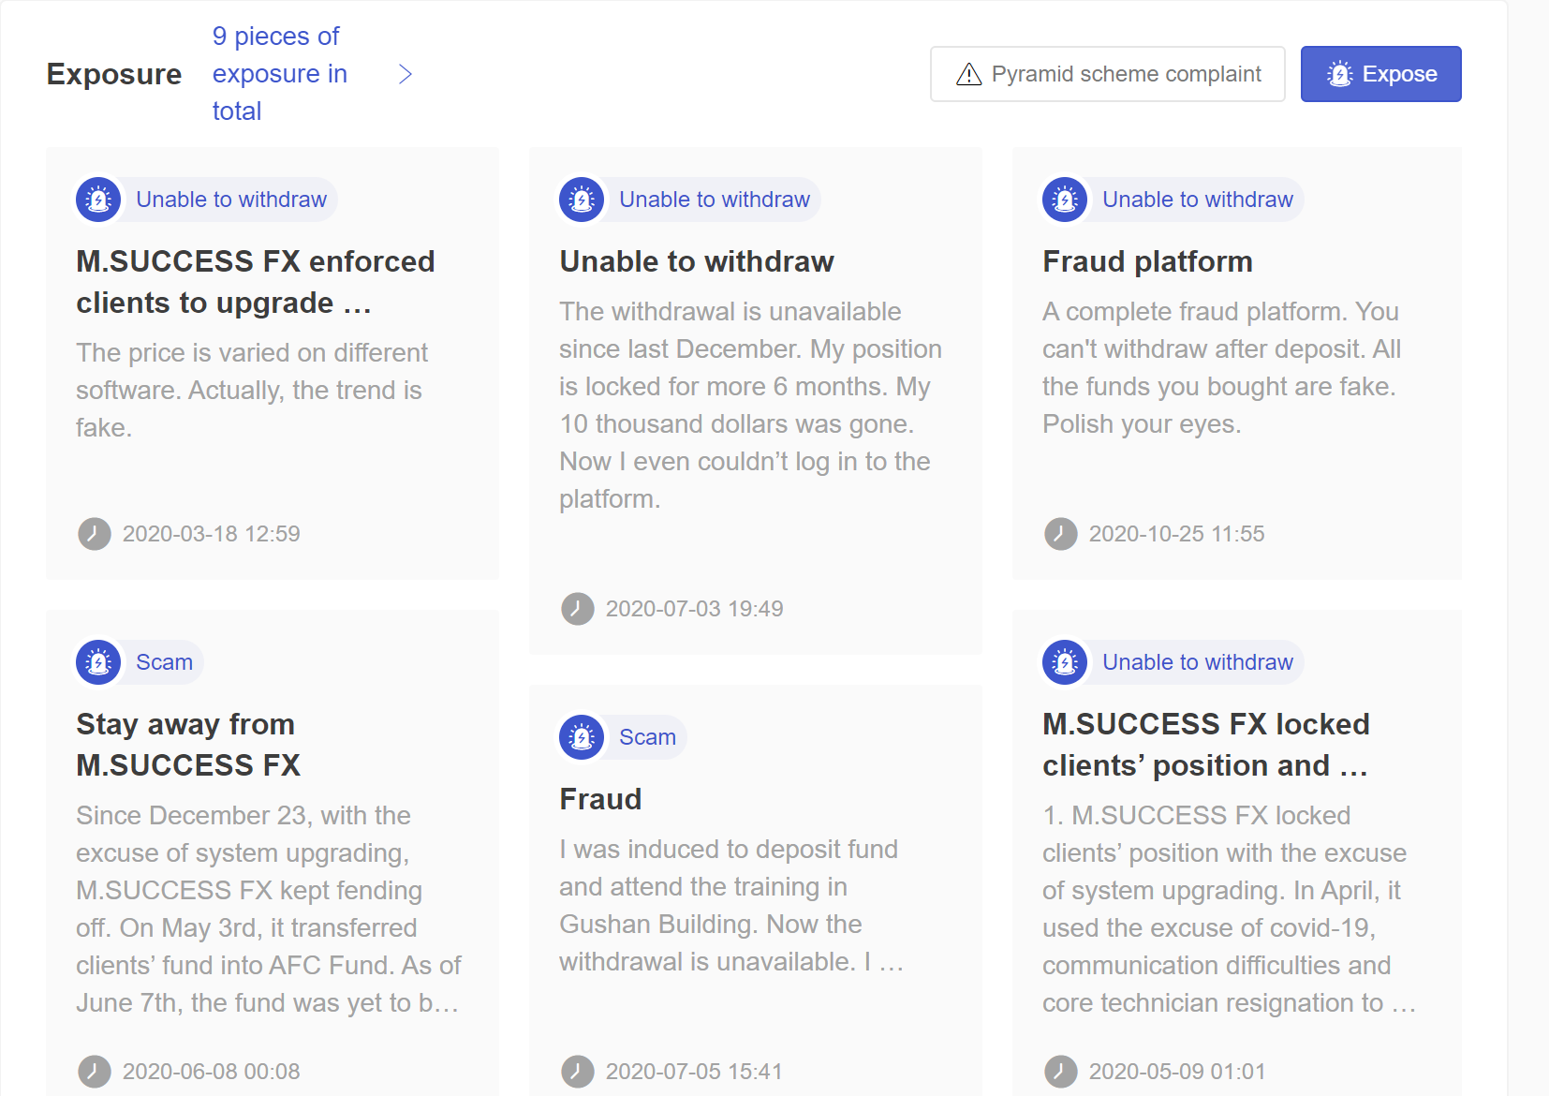Open 'M.SUCCESS FX enforced clients to upgrade' title
This screenshot has width=1549, height=1096.
point(256,282)
